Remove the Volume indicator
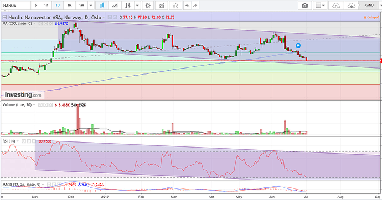 tap(50, 105)
